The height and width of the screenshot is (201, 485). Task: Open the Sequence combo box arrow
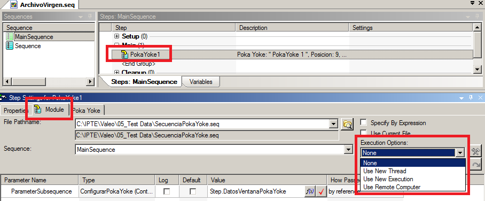tap(349, 150)
